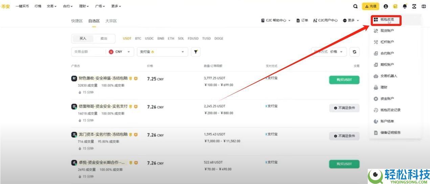Open the notifications bell icon
Screen dimensions: 430x184
(405, 6)
